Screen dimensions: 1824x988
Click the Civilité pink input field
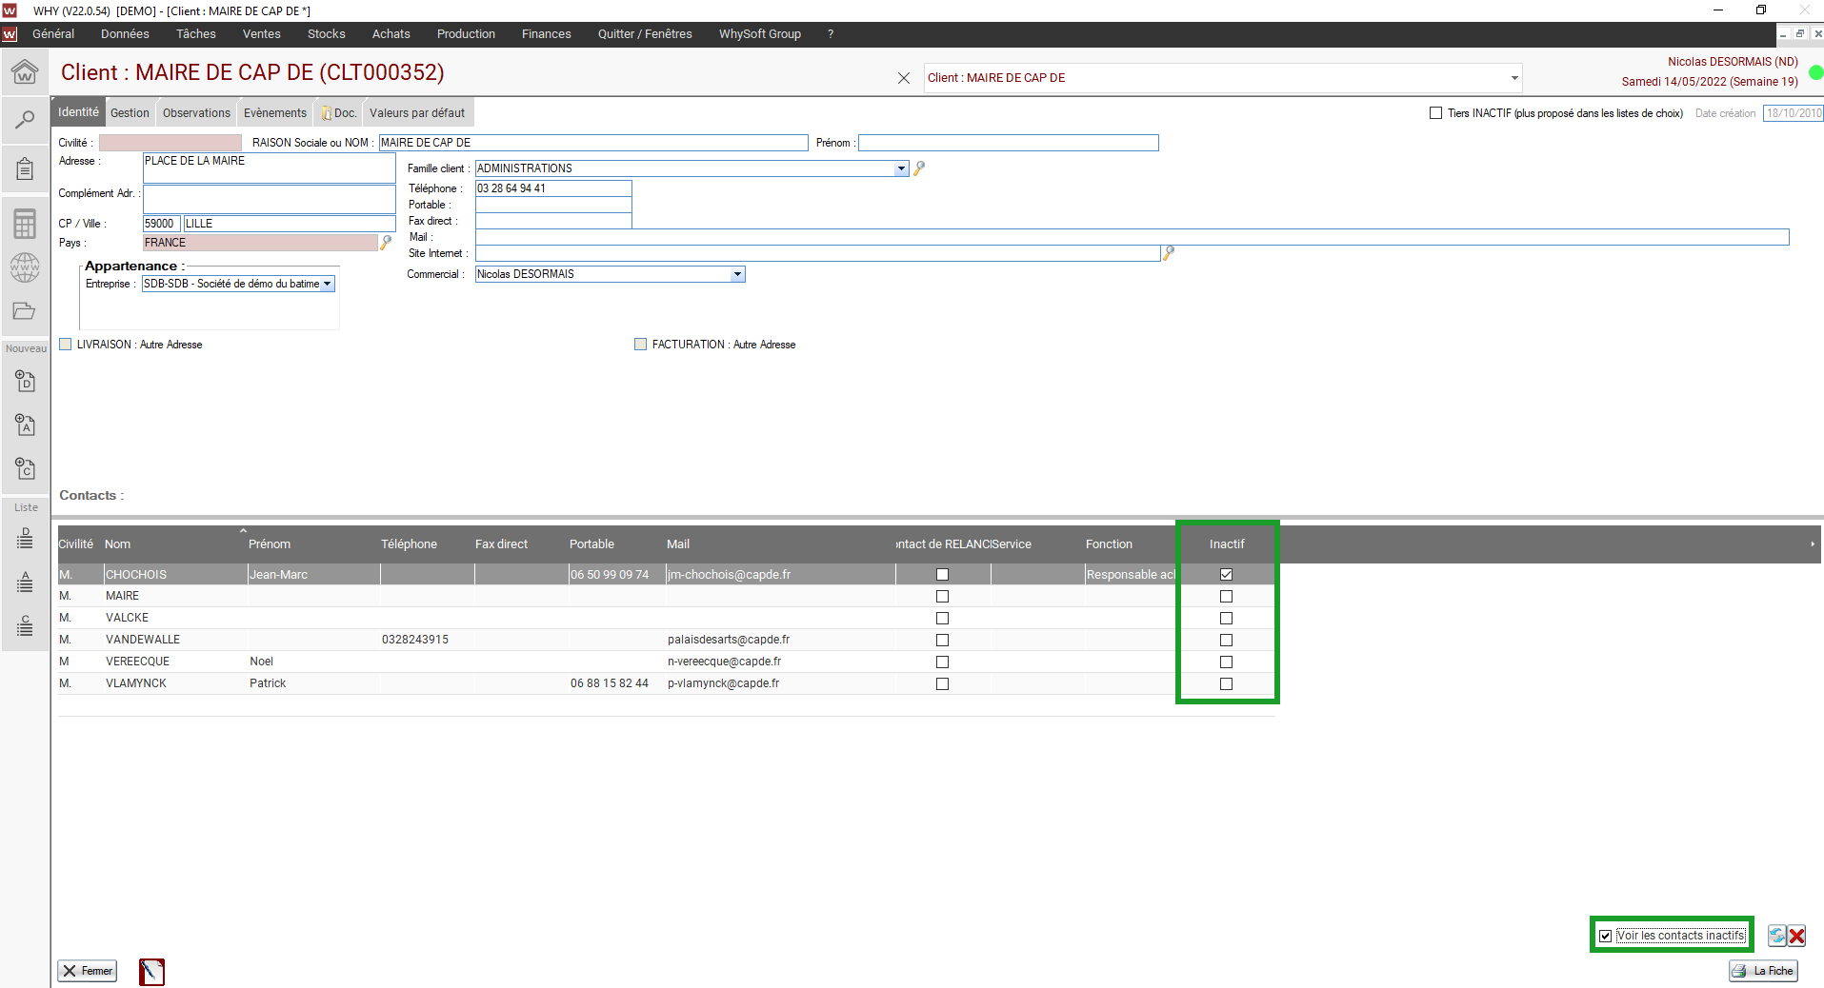[170, 143]
